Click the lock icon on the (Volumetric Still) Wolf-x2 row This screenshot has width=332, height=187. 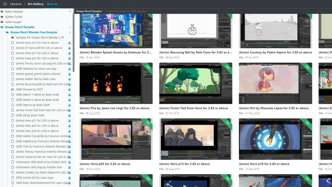coord(69,162)
